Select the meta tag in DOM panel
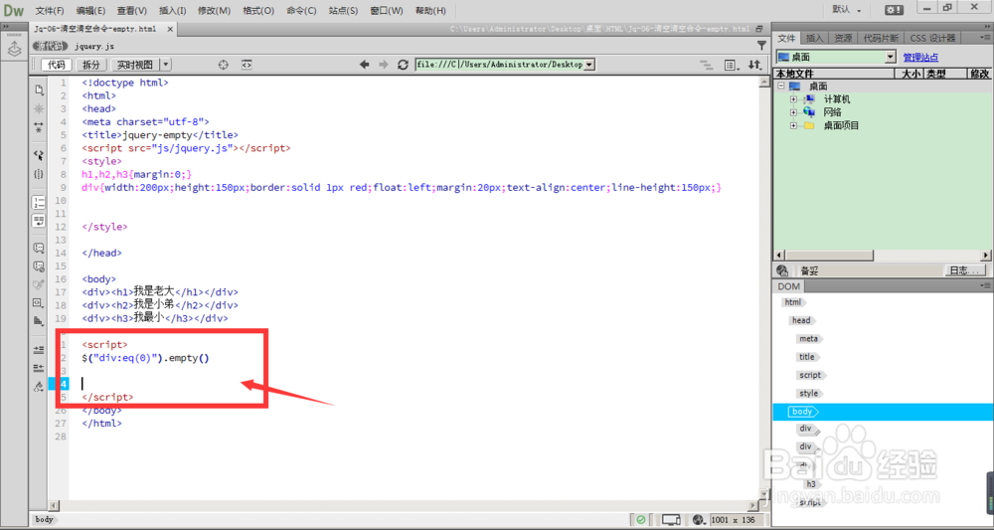The width and height of the screenshot is (994, 530). coord(808,339)
